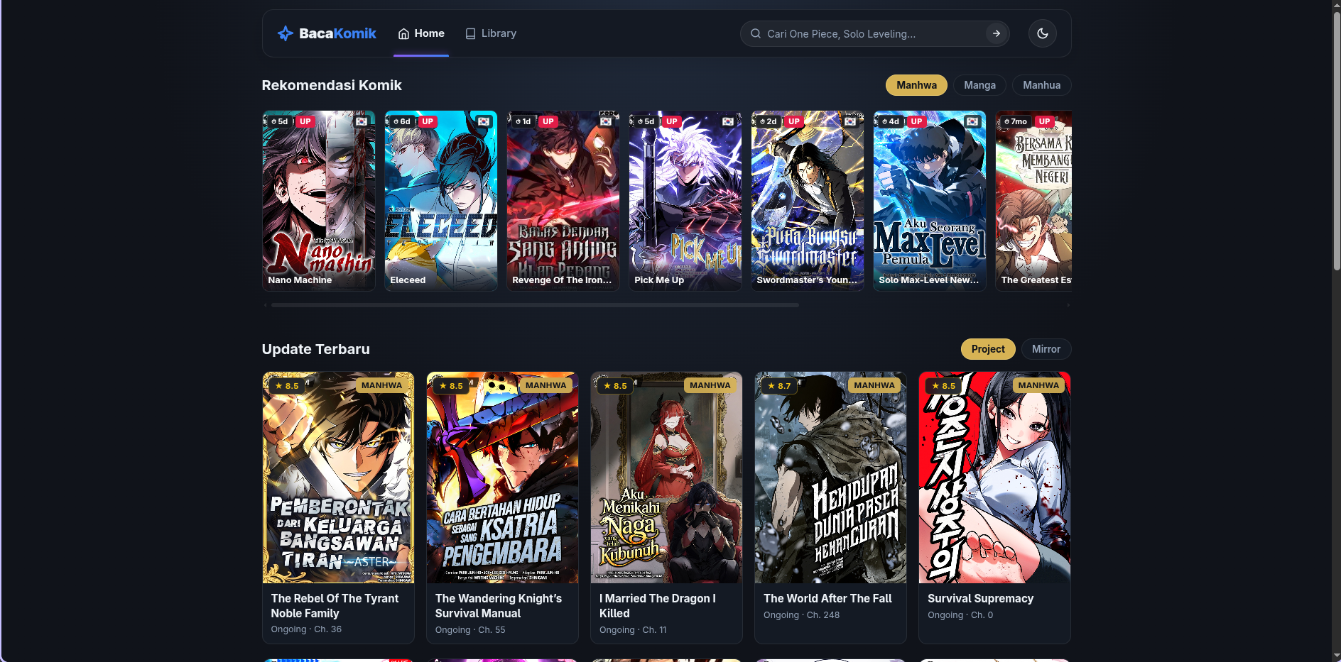Open the Solo Max-Level Newbie cover
Screen dimensions: 1341x662
930,201
